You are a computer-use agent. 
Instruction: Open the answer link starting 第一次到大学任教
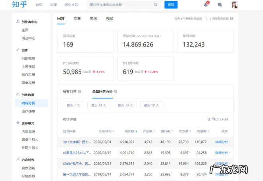click(x=77, y=174)
